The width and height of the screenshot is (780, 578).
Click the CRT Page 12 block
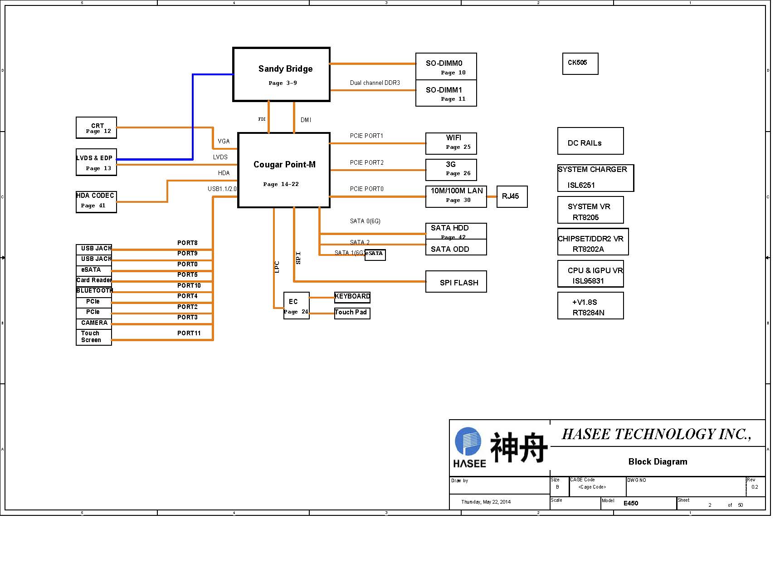pos(96,128)
